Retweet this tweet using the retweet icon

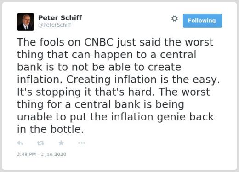[x=40, y=143]
